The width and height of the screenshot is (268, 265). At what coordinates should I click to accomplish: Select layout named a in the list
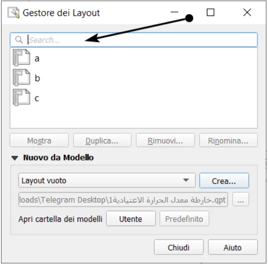click(x=134, y=58)
